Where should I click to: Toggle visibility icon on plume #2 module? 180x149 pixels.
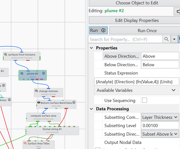point(22,73)
